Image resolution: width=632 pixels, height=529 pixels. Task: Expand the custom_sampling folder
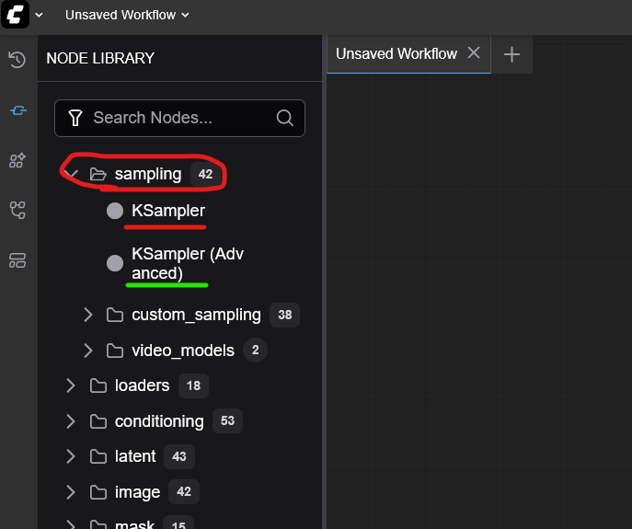tap(88, 315)
